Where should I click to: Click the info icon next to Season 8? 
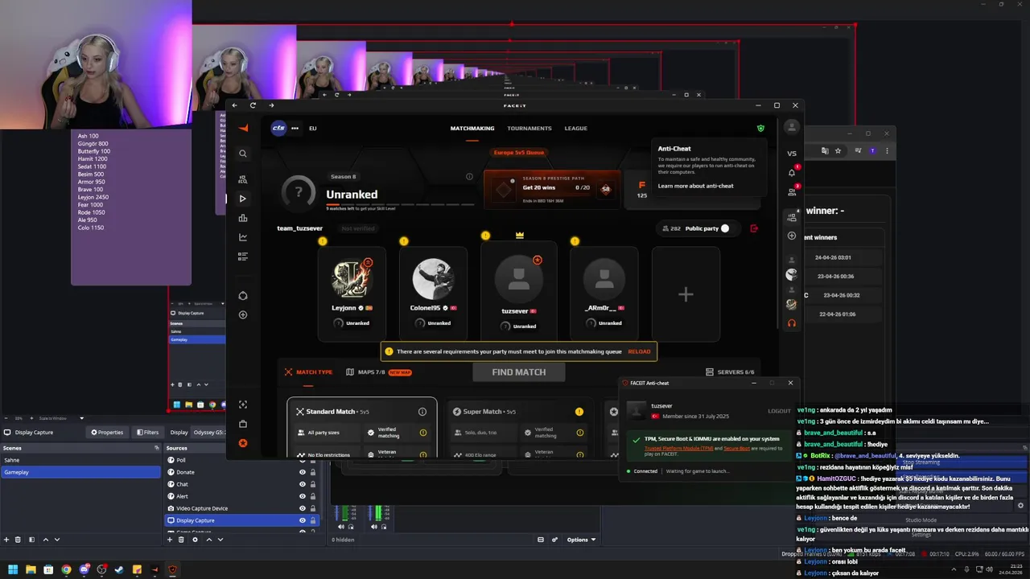[469, 177]
